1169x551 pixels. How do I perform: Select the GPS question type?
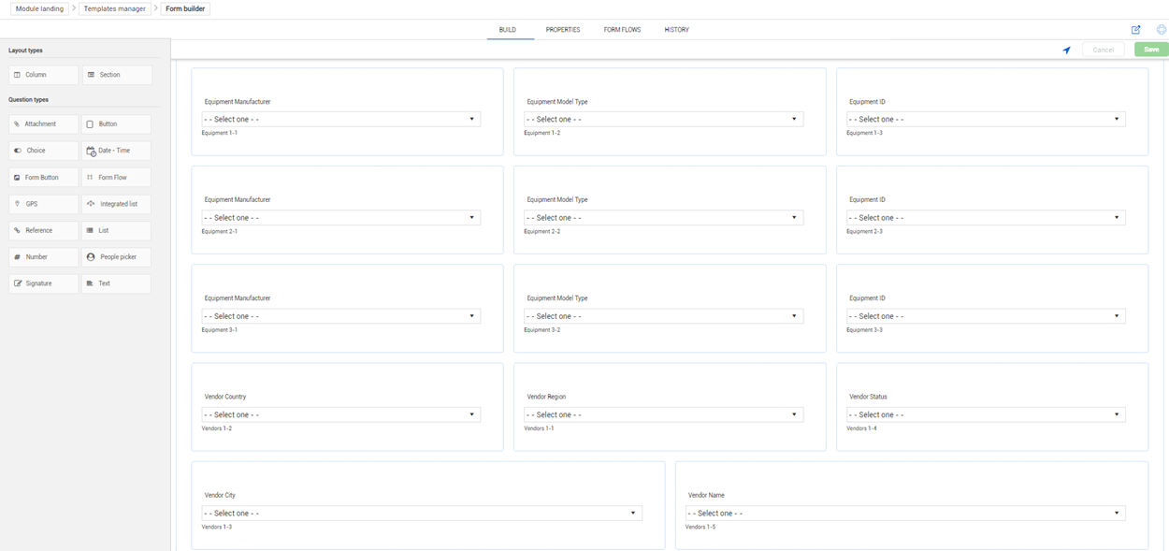click(43, 203)
